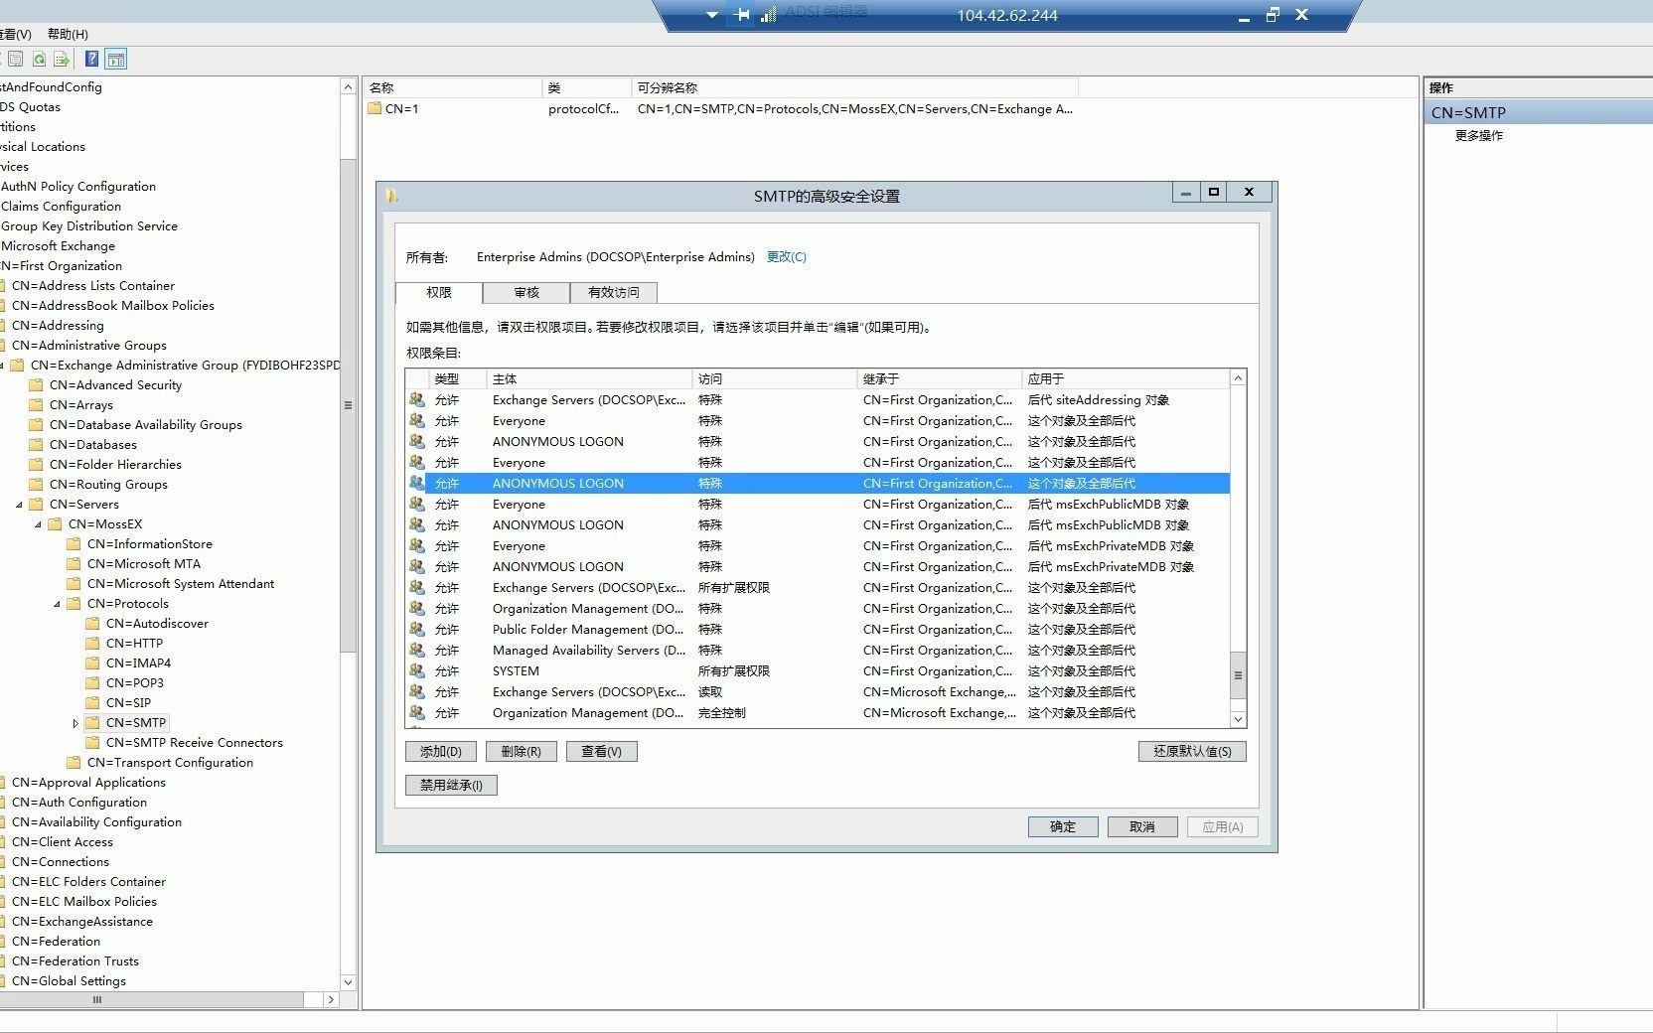Switch to the 有效访问 tab

tap(613, 292)
